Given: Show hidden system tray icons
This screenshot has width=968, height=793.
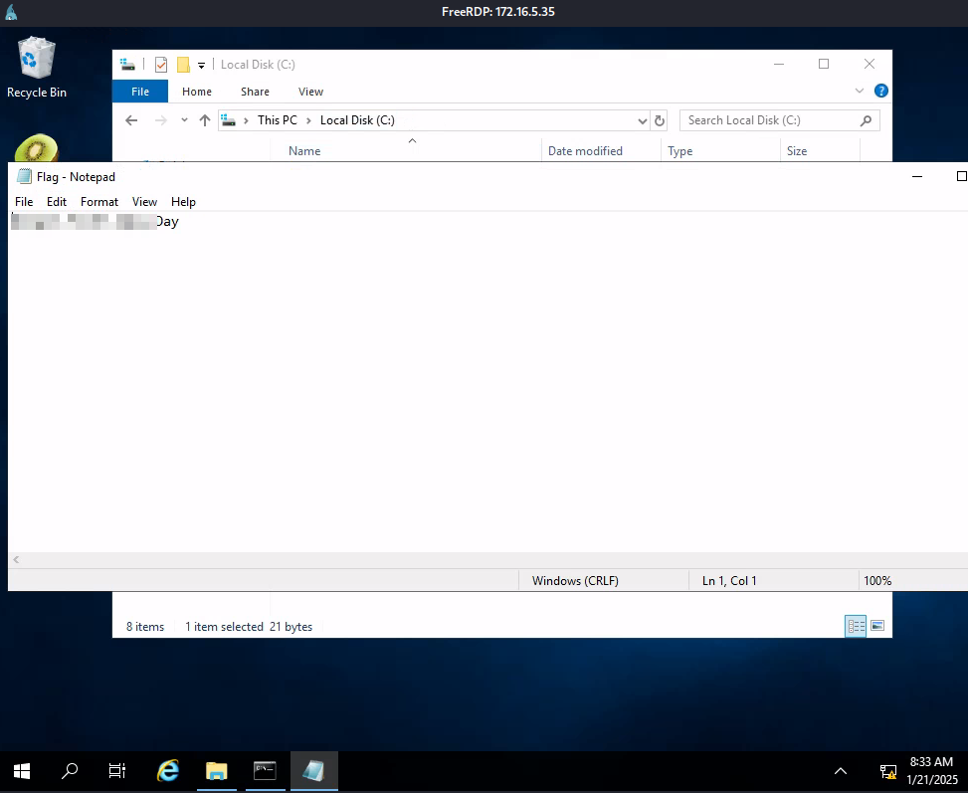Looking at the screenshot, I should click(x=841, y=771).
